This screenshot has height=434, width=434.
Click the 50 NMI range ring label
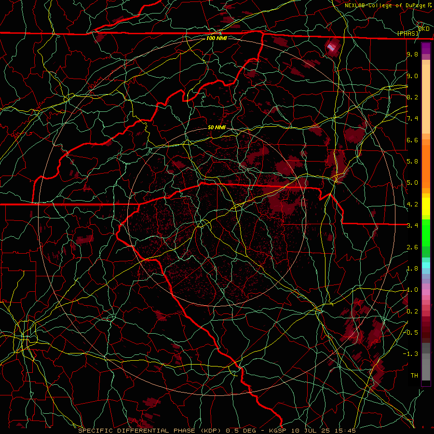(217, 127)
